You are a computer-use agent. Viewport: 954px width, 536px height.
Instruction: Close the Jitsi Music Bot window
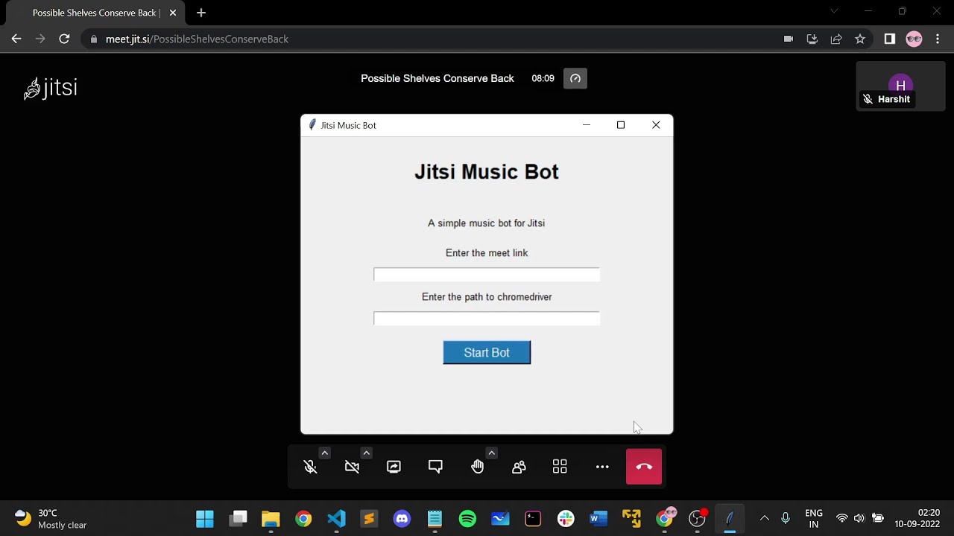(x=656, y=125)
